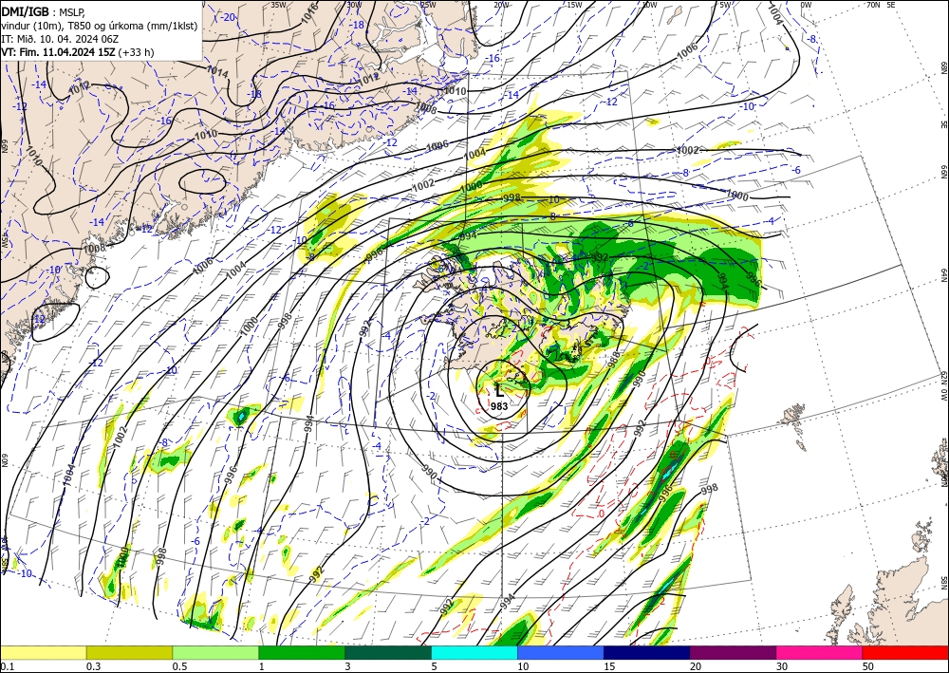Click the '1014' isobar label
Viewport: 949px width, 673px height.
(x=216, y=71)
